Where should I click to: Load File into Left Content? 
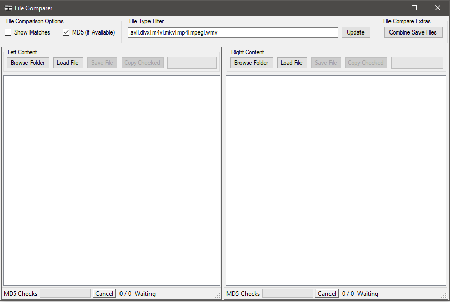(68, 63)
